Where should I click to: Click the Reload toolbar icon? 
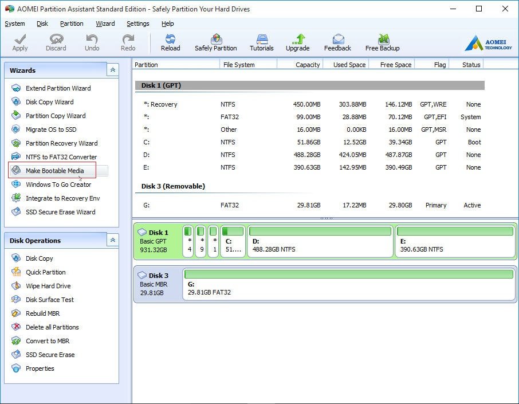(170, 42)
